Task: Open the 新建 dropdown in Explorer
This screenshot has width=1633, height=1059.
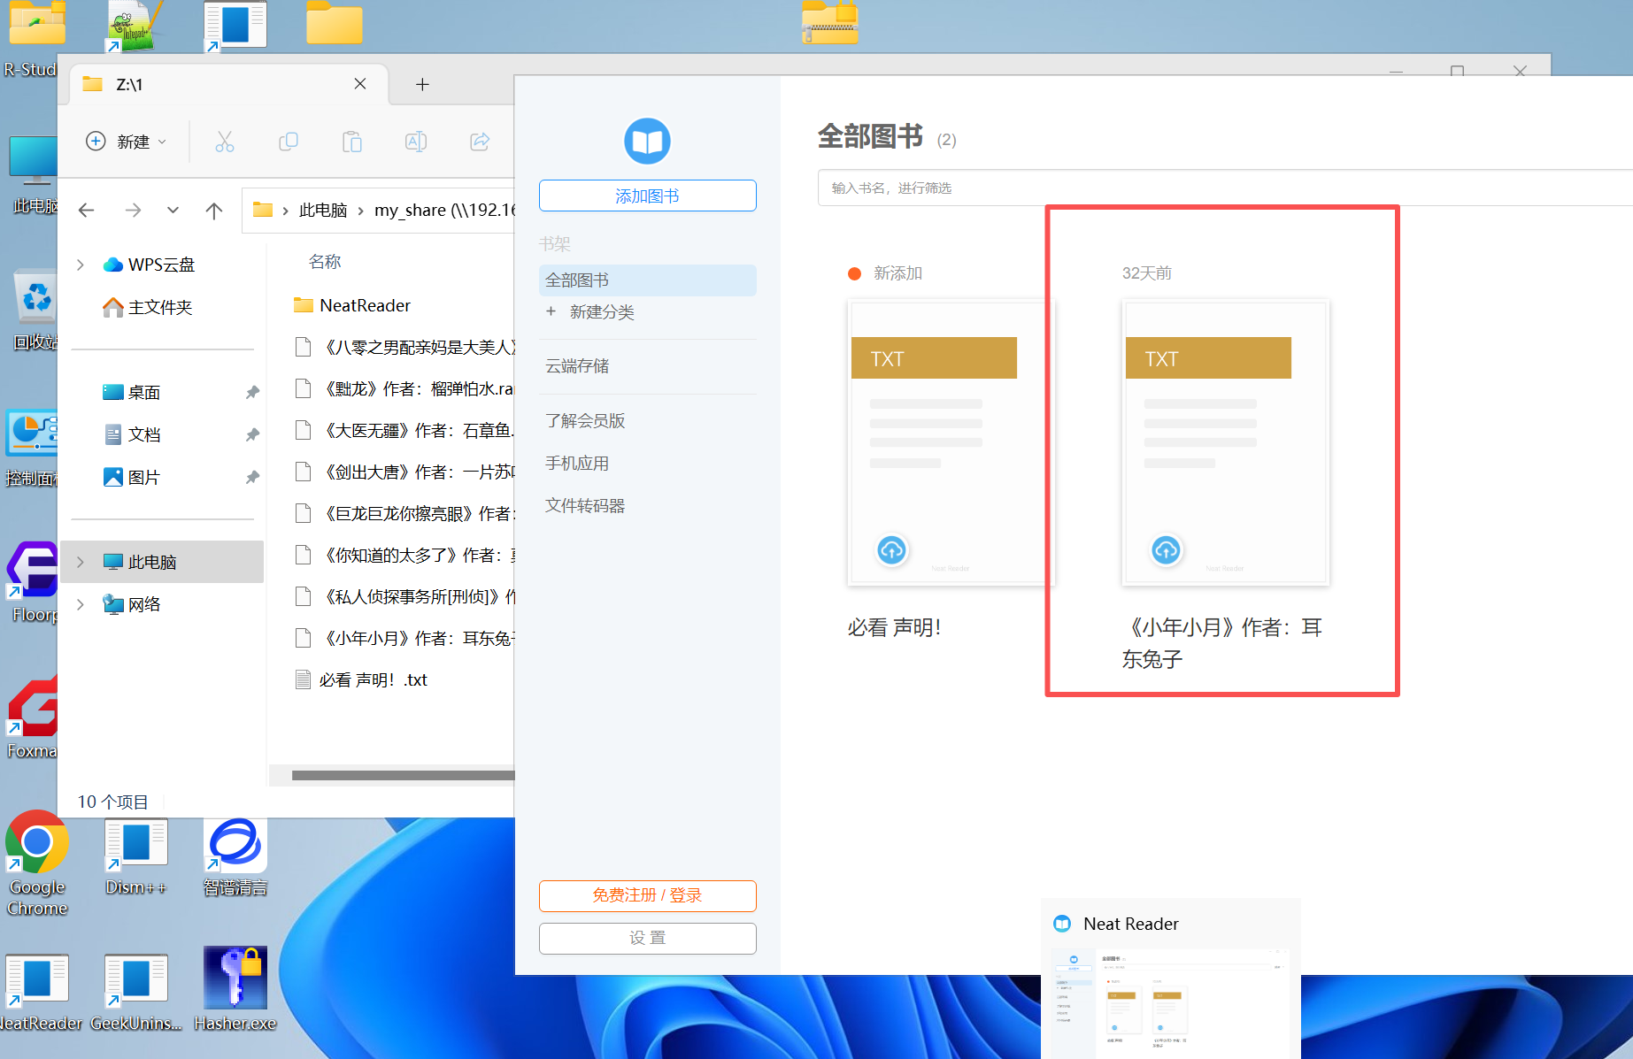Action: point(127,142)
